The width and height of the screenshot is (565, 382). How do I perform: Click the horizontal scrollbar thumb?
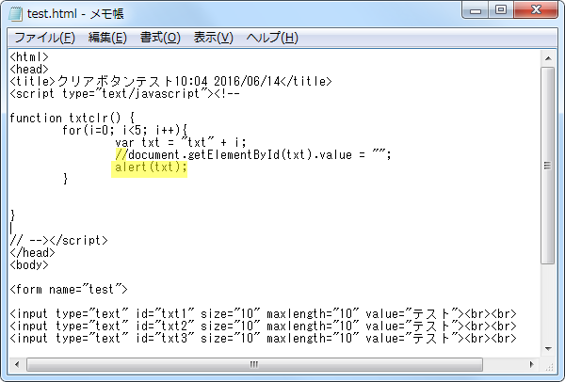[x=254, y=364]
